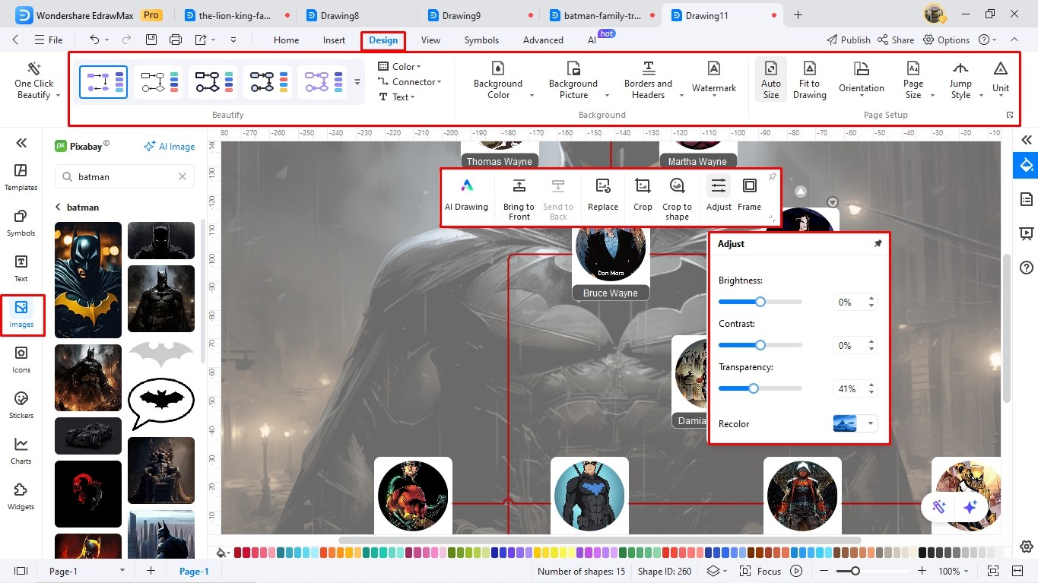Screen dimensions: 1038x583
Task: Expand the Background Picture dropdown
Action: click(607, 95)
